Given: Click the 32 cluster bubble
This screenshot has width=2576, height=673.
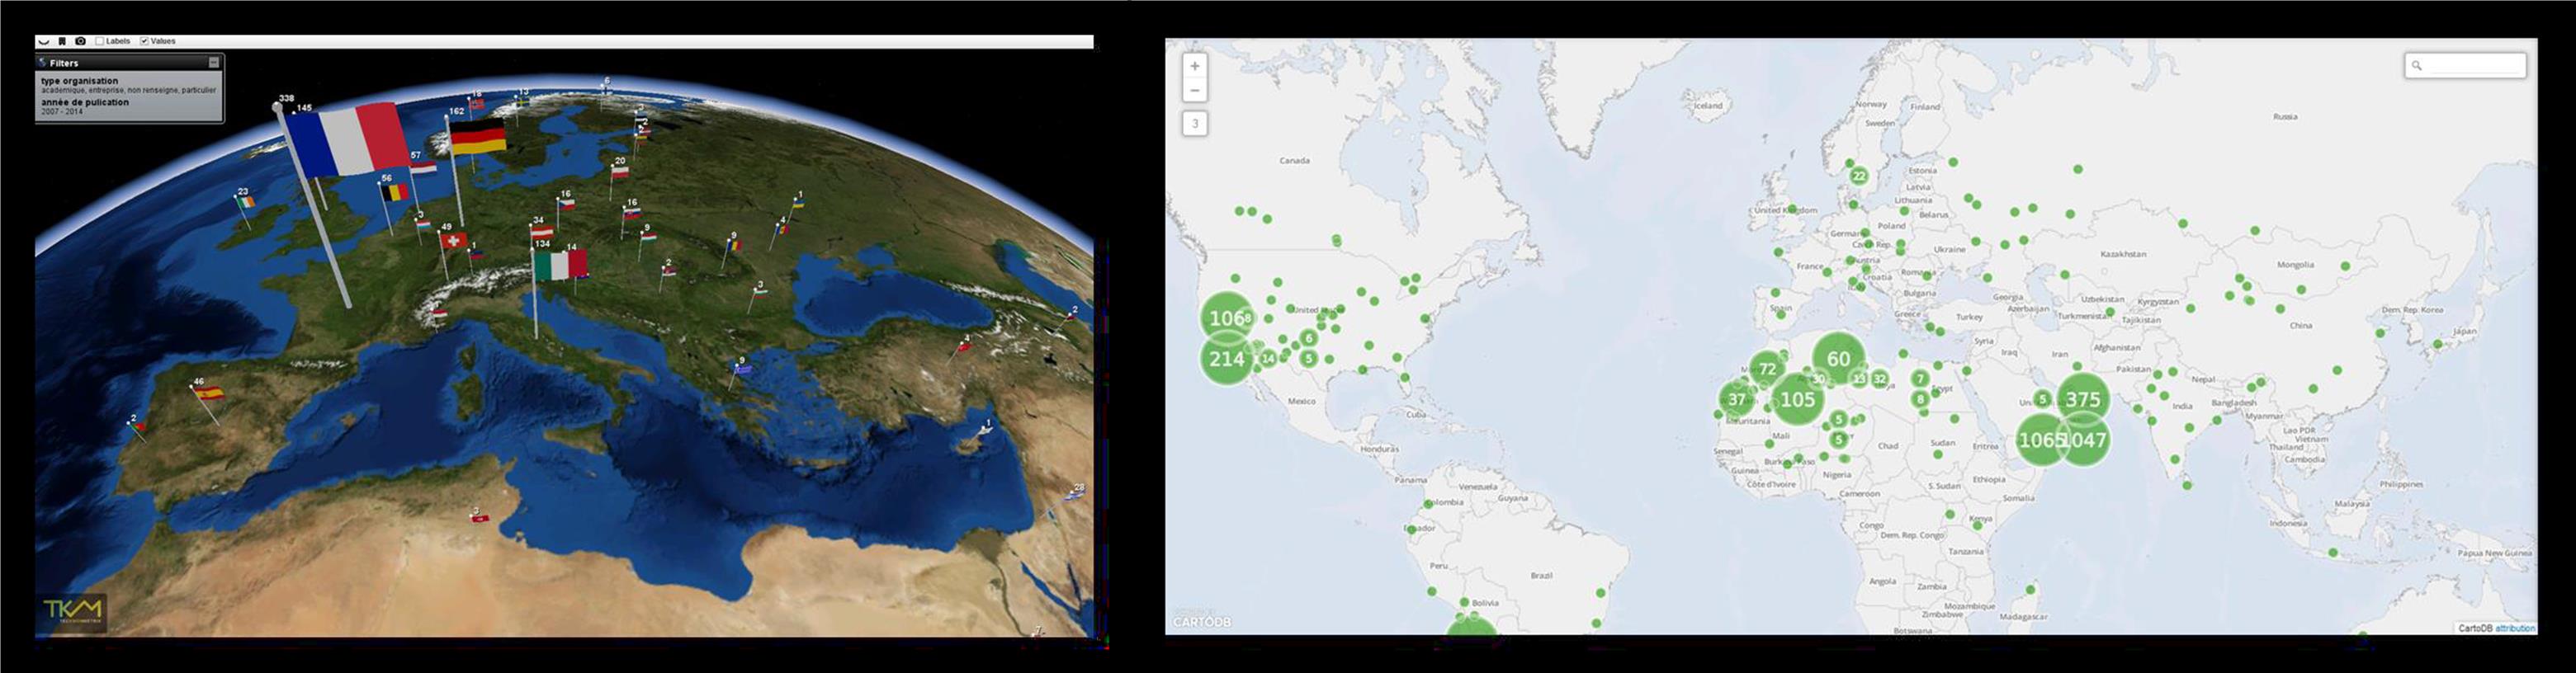Looking at the screenshot, I should (x=1880, y=379).
